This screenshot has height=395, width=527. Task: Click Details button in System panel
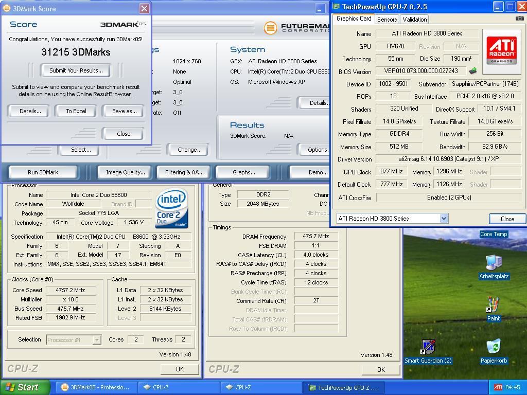point(314,103)
